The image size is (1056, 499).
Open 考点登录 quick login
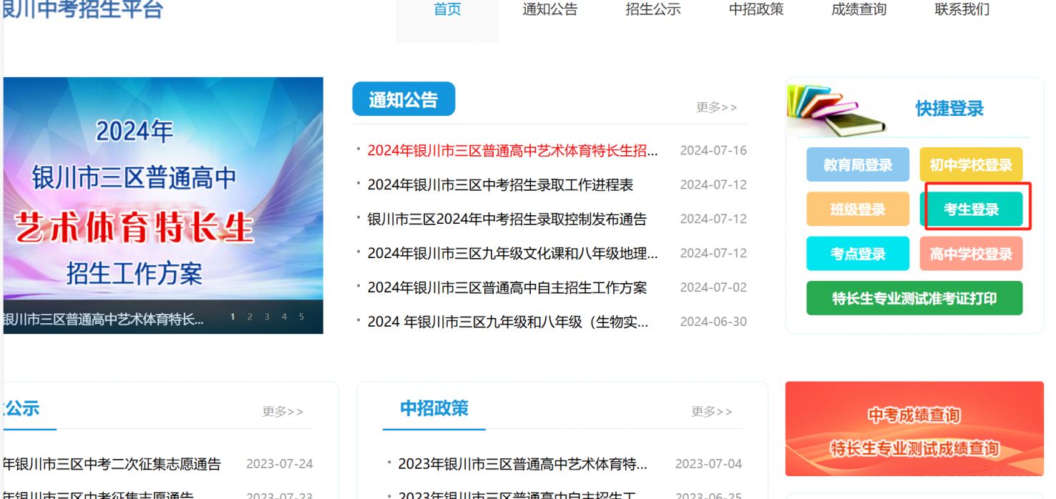858,254
